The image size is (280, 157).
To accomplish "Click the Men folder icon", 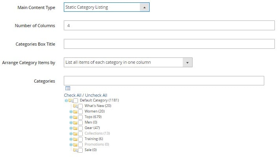I will tap(75, 123).
